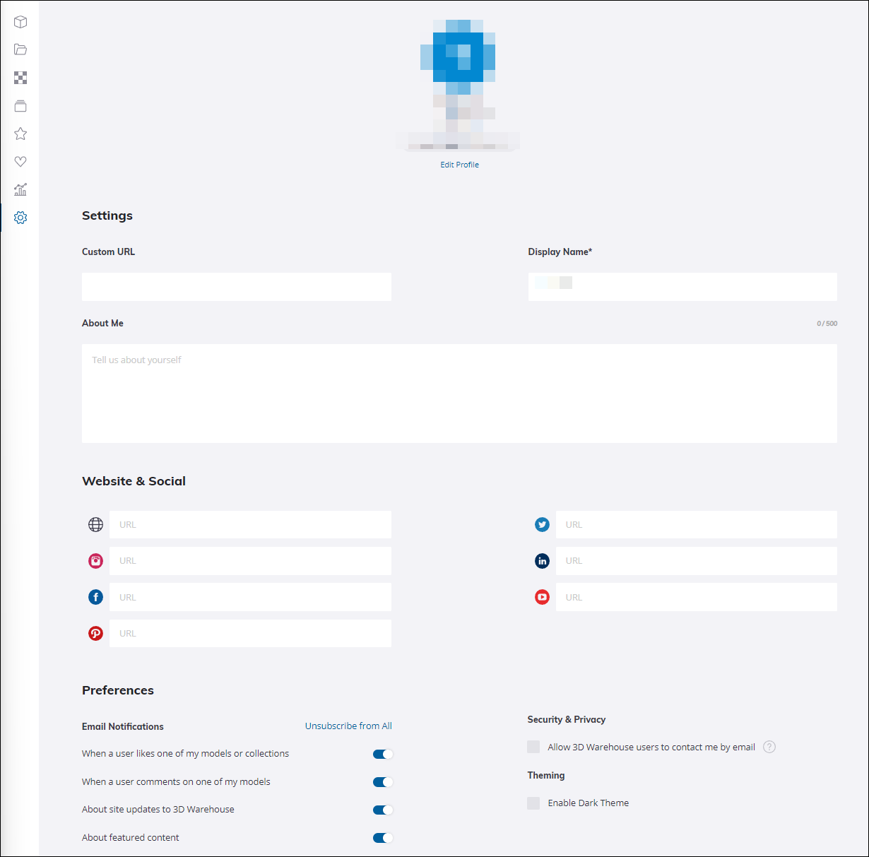The image size is (869, 857).
Task: View Favorites via the star icon
Action: tap(20, 134)
